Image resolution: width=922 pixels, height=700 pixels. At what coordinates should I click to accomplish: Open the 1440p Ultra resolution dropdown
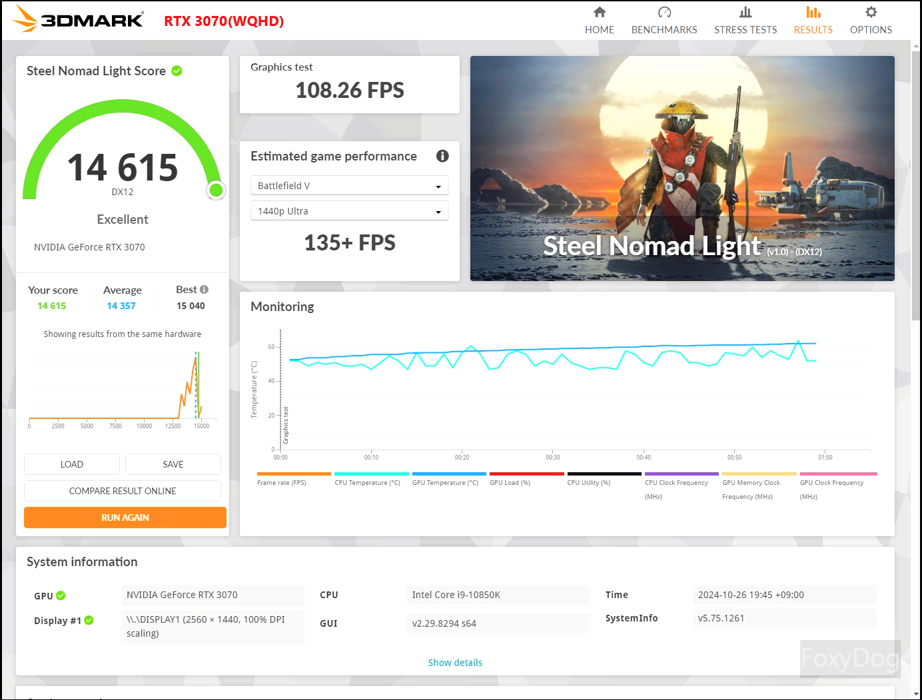tap(350, 210)
